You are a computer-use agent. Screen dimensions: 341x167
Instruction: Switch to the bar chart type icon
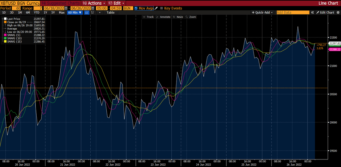click(x=92, y=13)
